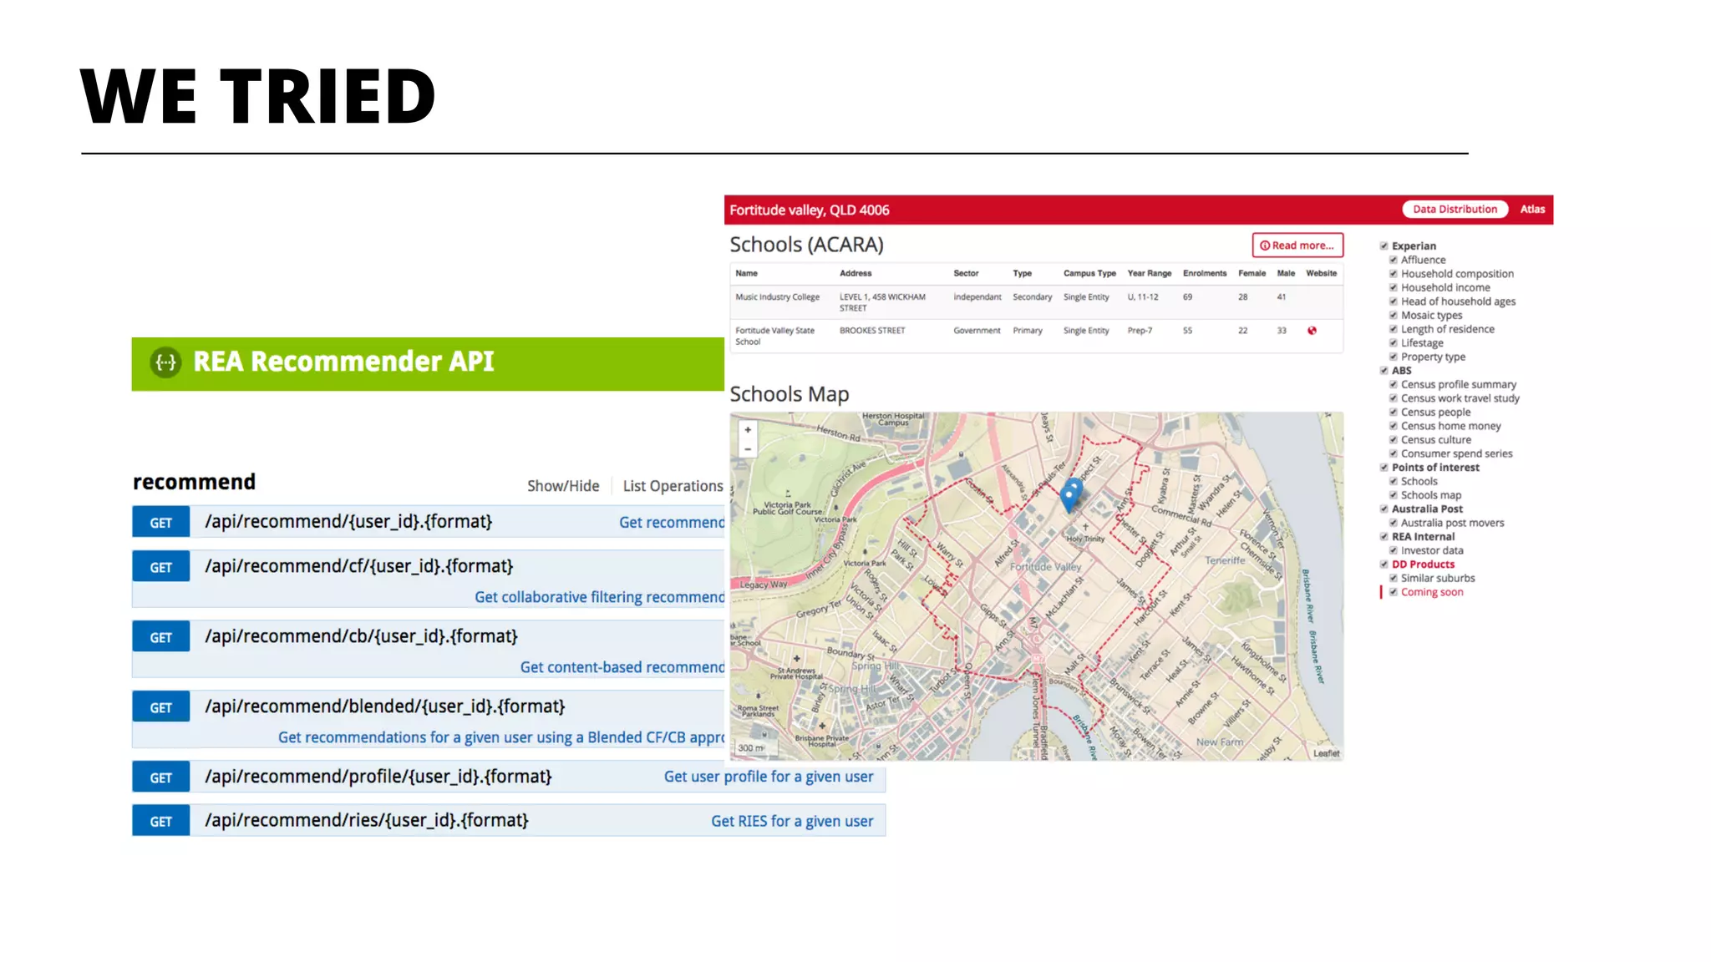Toggle the Schools map checkbox
Viewport: 1711px width, 962px height.
click(x=1394, y=495)
